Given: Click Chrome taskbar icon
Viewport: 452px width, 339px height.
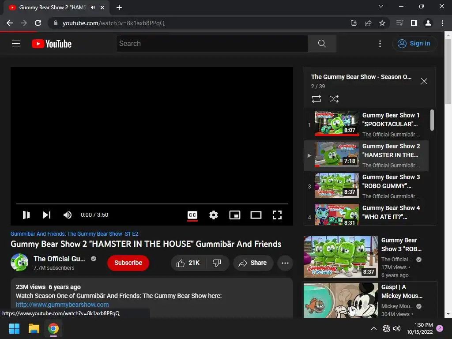Looking at the screenshot, I should 53,328.
